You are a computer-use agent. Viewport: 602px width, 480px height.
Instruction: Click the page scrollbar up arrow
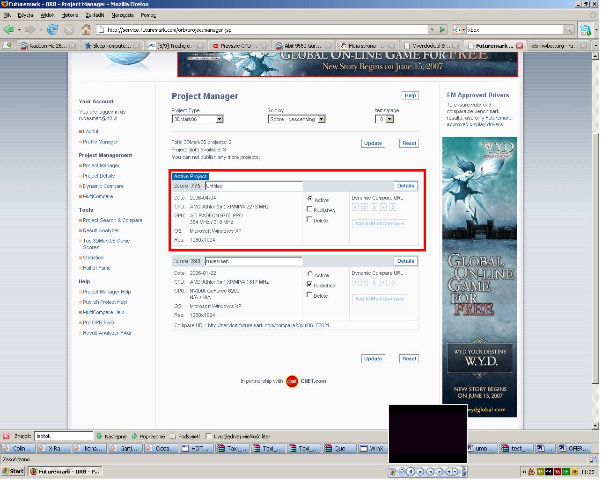click(595, 56)
